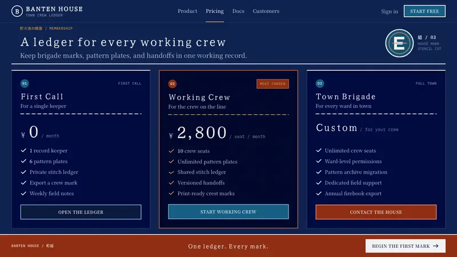Click the 01 badge on First Call card
457x257 pixels.
[x=25, y=83]
